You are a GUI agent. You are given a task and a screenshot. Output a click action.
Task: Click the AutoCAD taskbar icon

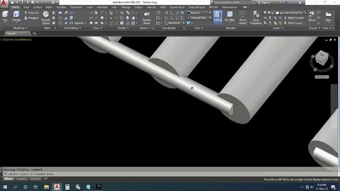(57, 187)
